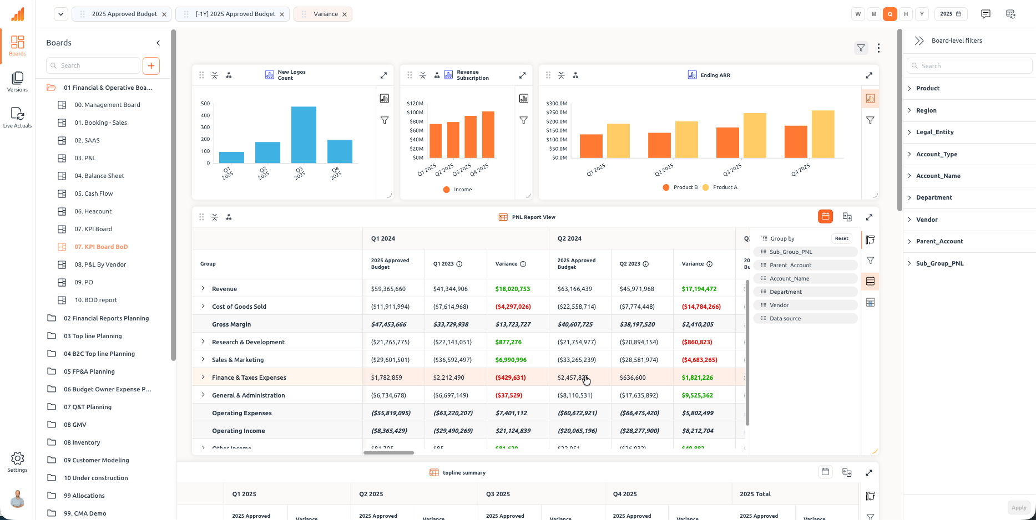
Task: Open the 03. P&L board
Action: (x=85, y=158)
